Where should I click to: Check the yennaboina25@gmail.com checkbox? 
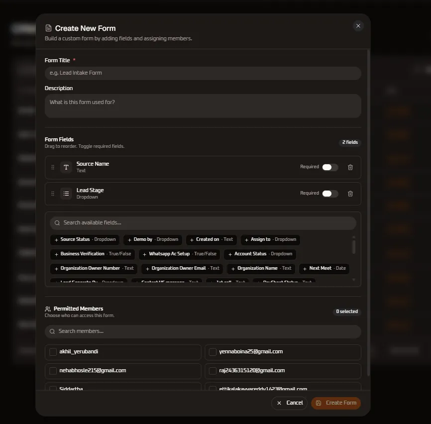pos(213,352)
